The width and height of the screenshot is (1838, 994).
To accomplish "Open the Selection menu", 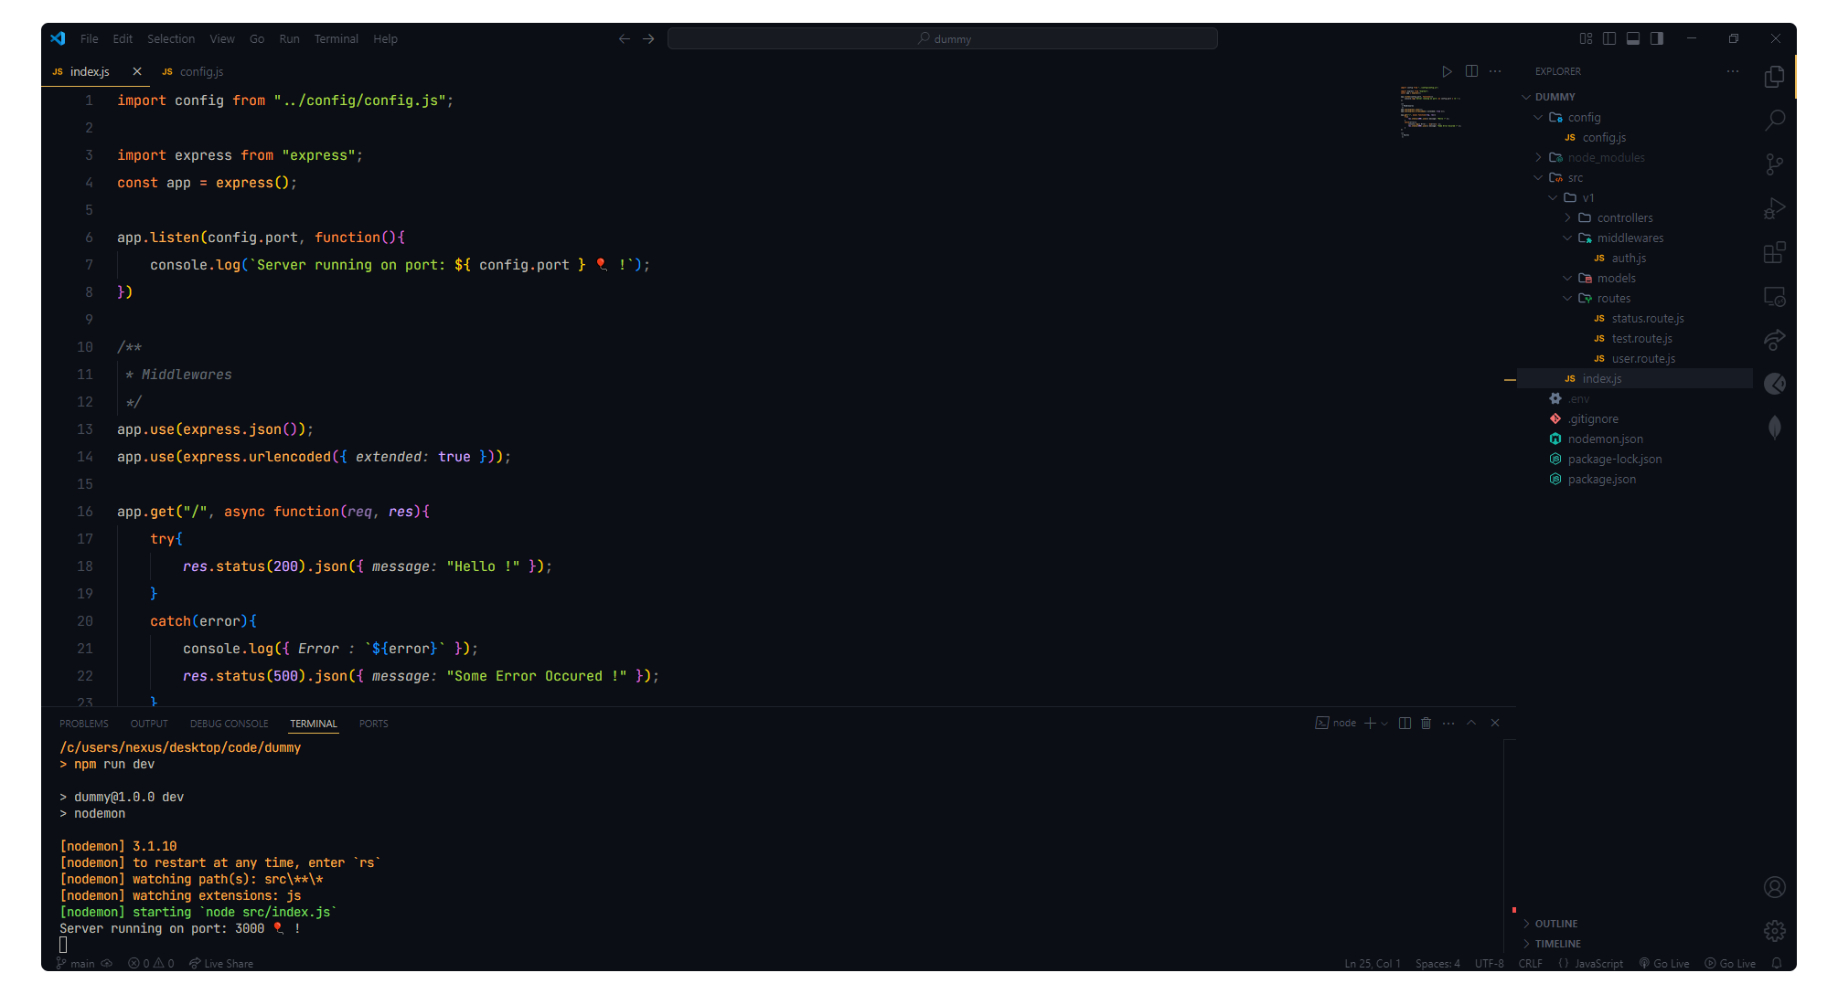I will coord(171,38).
